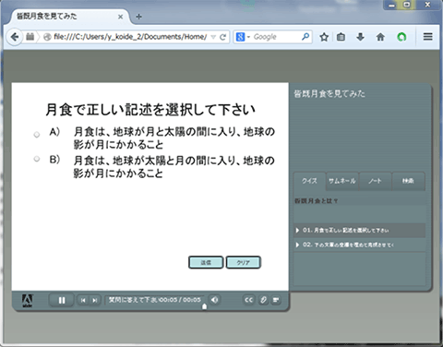This screenshot has height=347, width=443.
Task: Click the playback progress marker
Action: [x=204, y=306]
